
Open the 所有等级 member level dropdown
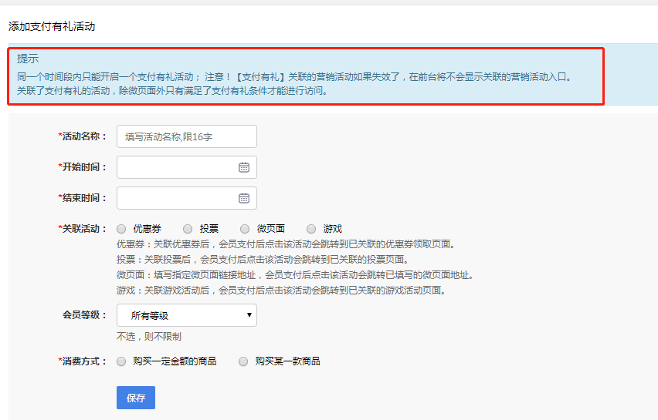[x=185, y=315]
